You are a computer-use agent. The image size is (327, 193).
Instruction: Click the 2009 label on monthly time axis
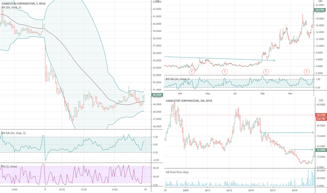tap(186, 190)
